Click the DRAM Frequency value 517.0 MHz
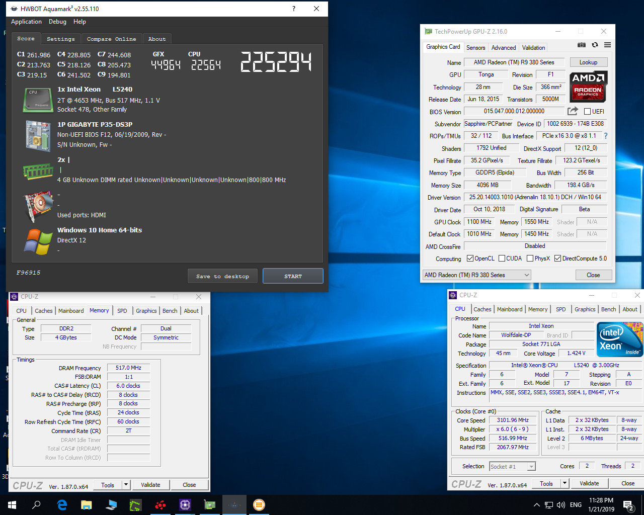 point(128,368)
